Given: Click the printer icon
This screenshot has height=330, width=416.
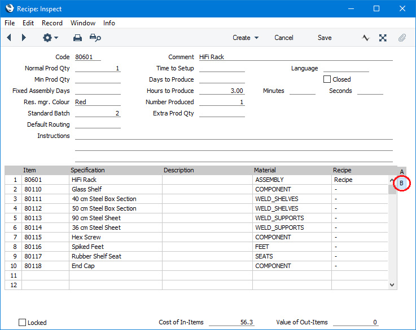Looking at the screenshot, I should (78, 38).
